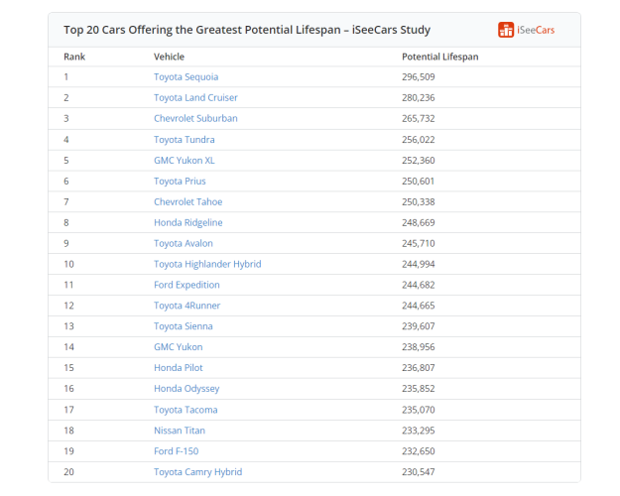Click the Toyota 4Runner link

187,306
